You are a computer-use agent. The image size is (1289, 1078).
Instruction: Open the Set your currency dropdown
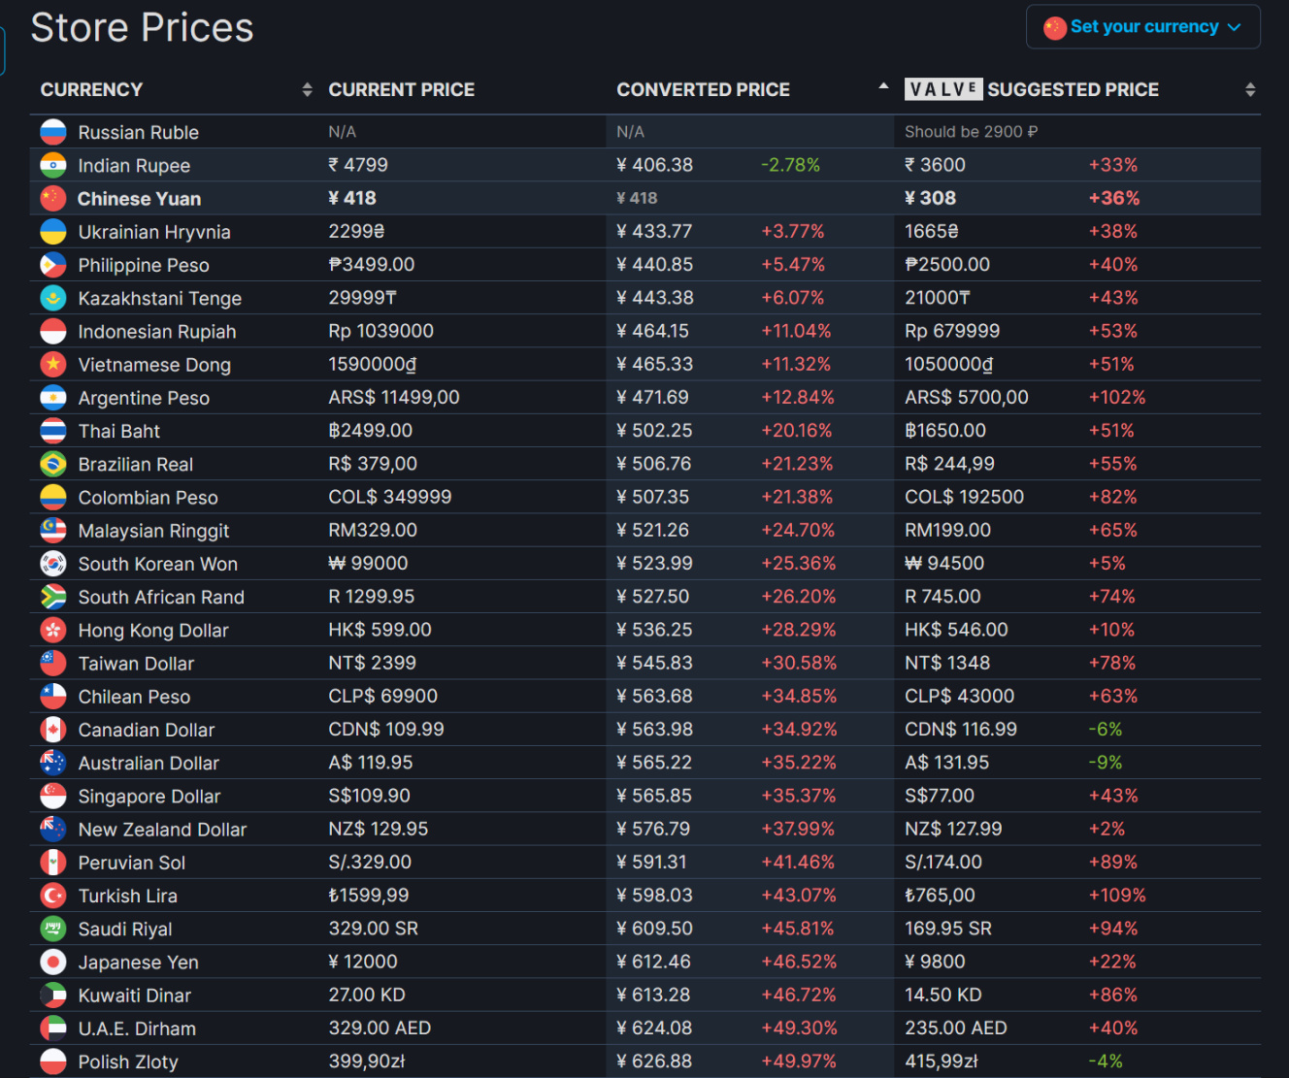1142,27
